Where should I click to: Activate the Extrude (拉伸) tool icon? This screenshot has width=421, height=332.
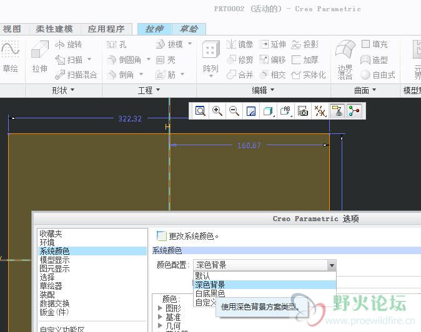40,49
